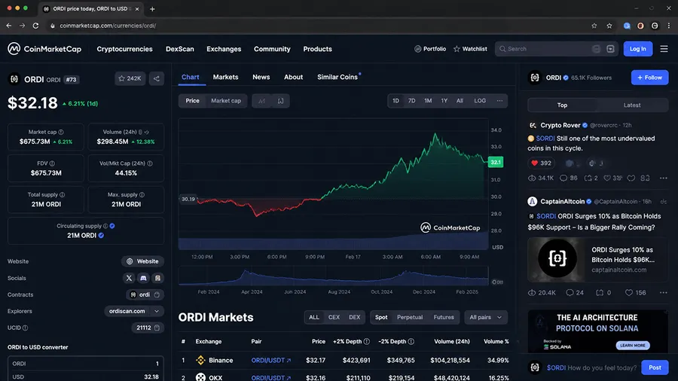This screenshot has height=381, width=678.
Task: Show Top community posts tab
Action: point(562,105)
